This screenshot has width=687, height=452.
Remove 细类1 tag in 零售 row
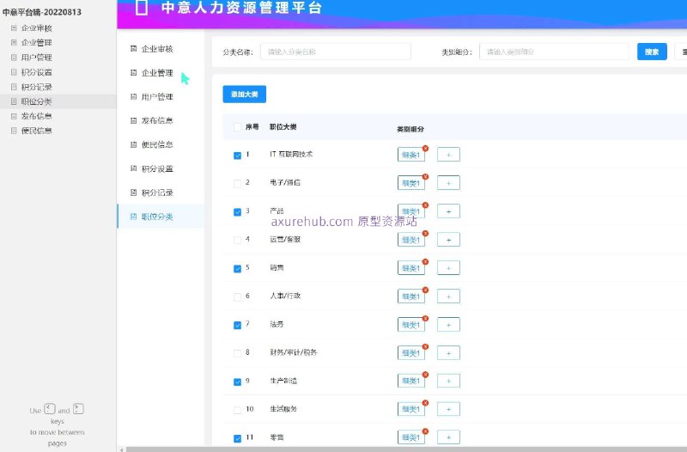click(425, 431)
